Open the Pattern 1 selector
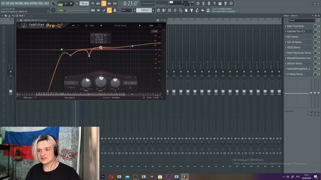 click(144, 10)
